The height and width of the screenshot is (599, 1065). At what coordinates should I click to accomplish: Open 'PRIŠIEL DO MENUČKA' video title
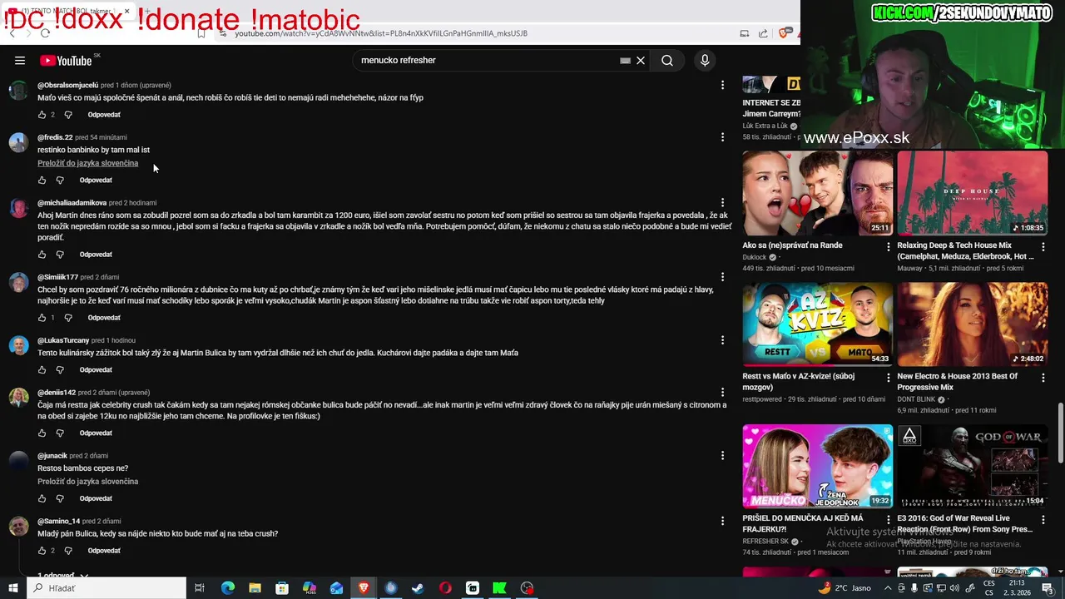[803, 523]
